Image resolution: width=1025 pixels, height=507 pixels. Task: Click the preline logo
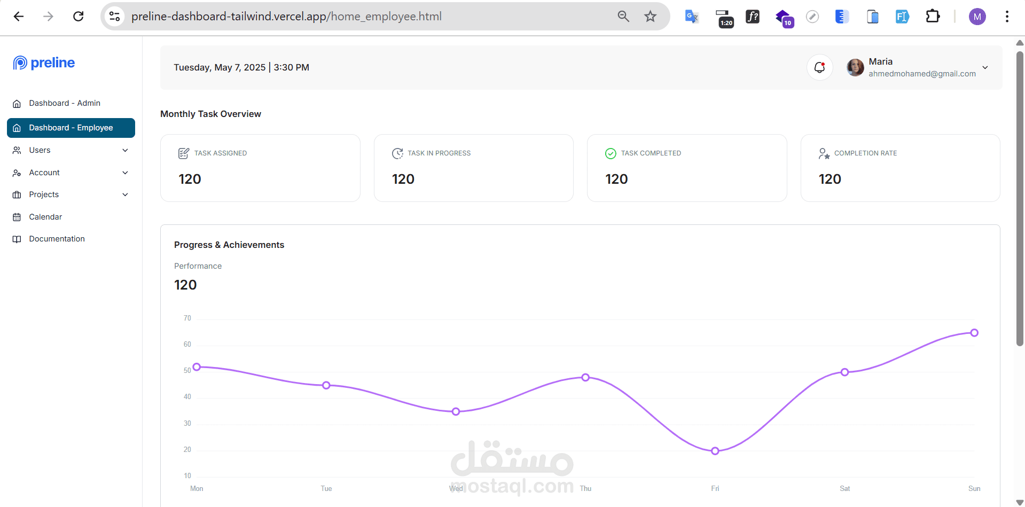[x=44, y=63]
